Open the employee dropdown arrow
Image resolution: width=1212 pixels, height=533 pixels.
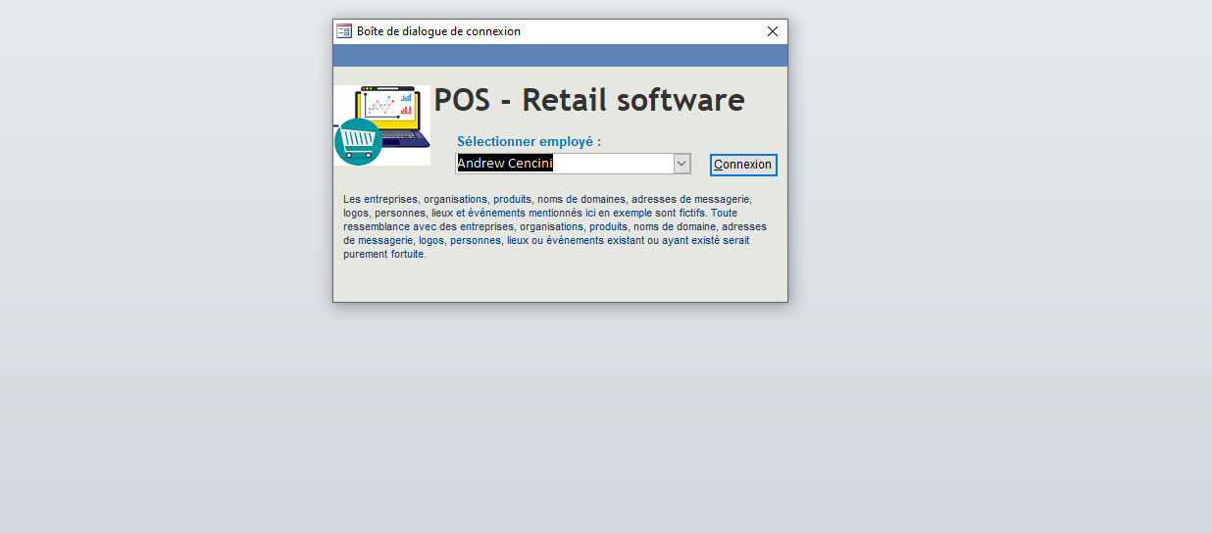click(x=682, y=164)
